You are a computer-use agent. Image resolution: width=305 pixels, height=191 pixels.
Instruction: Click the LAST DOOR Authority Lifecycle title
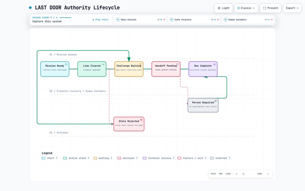[77, 8]
